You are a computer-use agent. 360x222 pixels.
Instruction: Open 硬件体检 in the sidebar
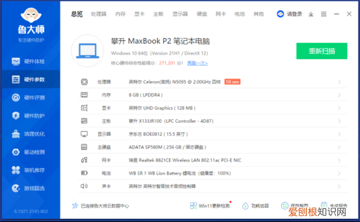click(x=31, y=61)
